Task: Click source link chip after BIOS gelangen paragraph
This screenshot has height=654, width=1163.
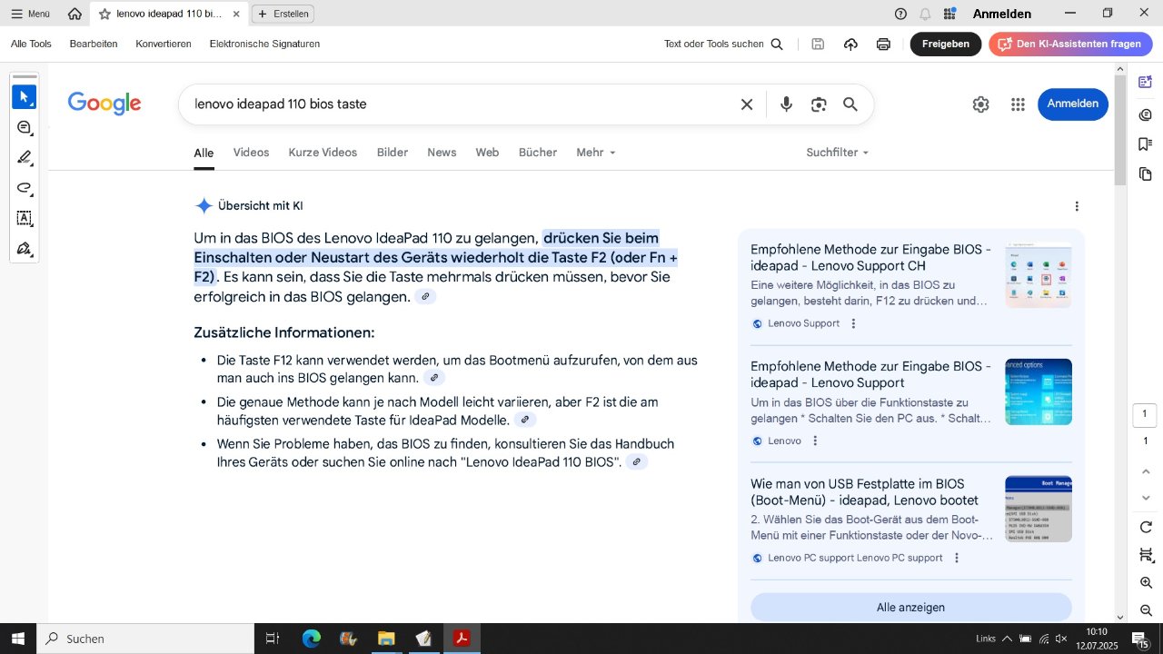Action: 425,297
